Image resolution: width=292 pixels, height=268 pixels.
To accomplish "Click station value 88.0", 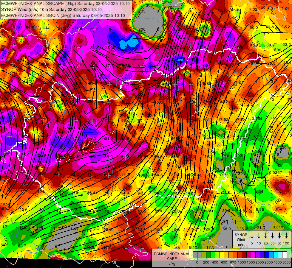I will (92, 174).
